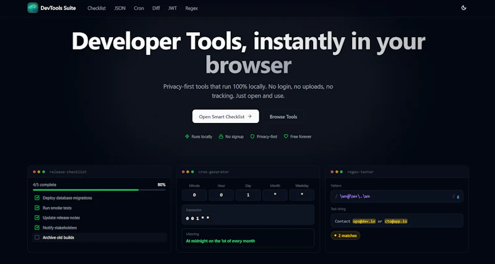Click the Hour field showing 0
495x264 pixels.
tap(221, 195)
